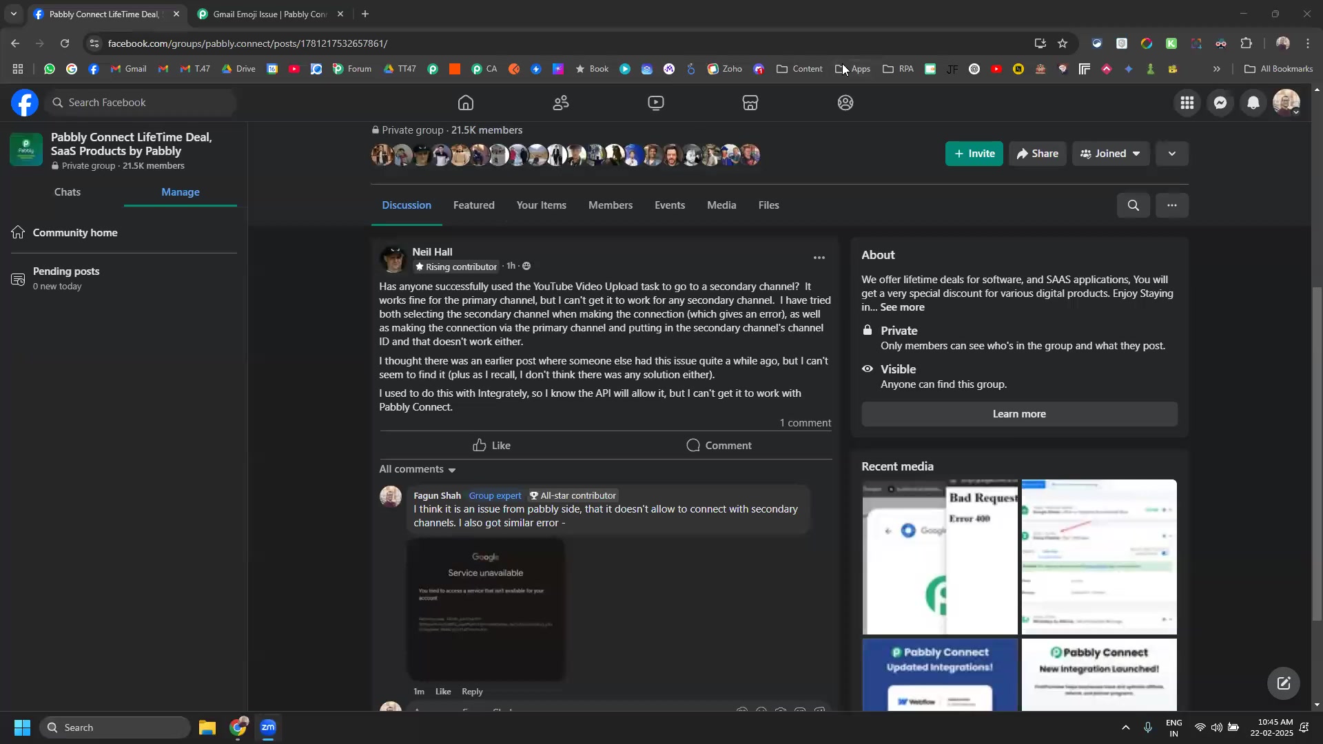The width and height of the screenshot is (1323, 744).
Task: Open the Events tab
Action: (670, 205)
